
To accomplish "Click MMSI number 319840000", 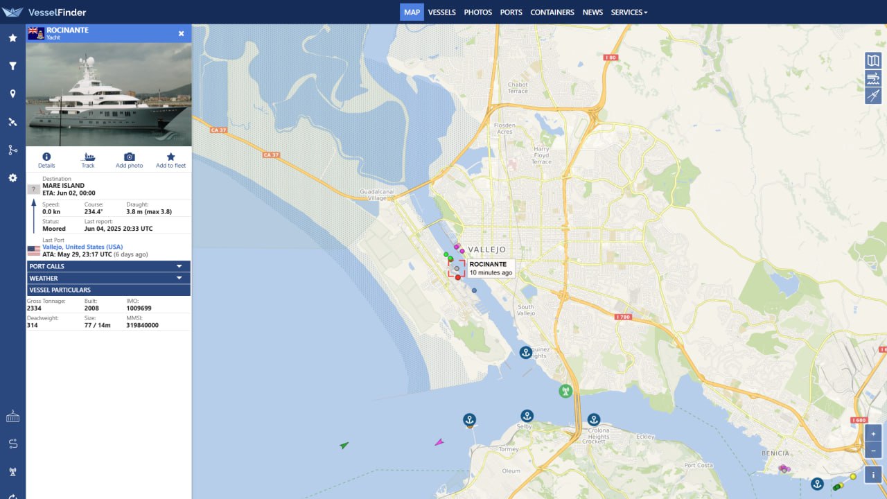I will pyautogui.click(x=142, y=325).
